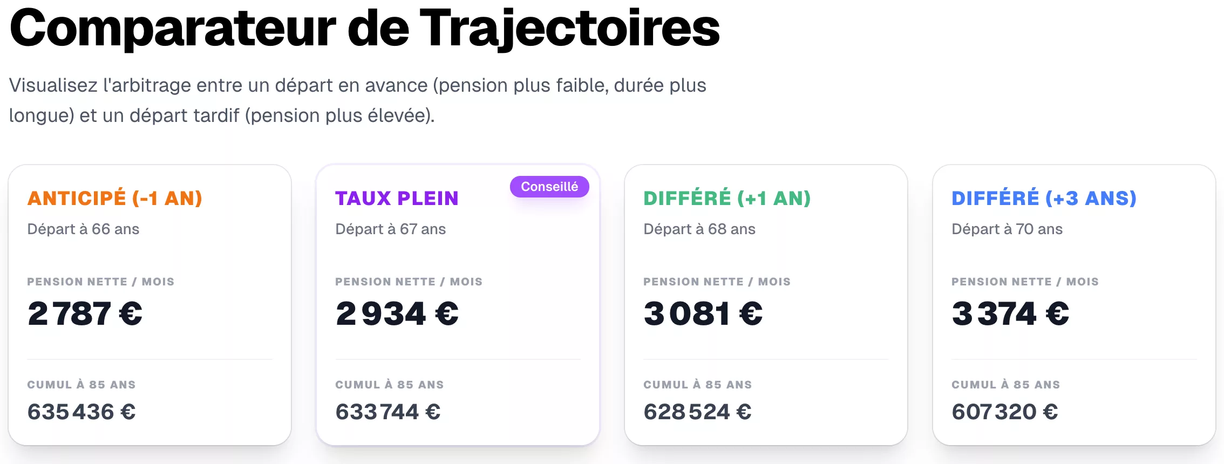
Task: Select the Taux plein card title
Action: point(397,199)
